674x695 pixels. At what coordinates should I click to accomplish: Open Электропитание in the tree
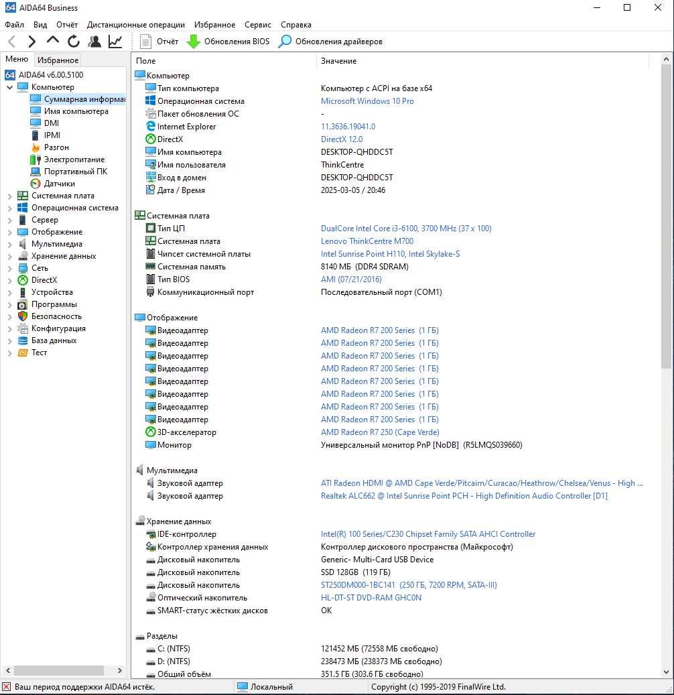click(x=74, y=159)
